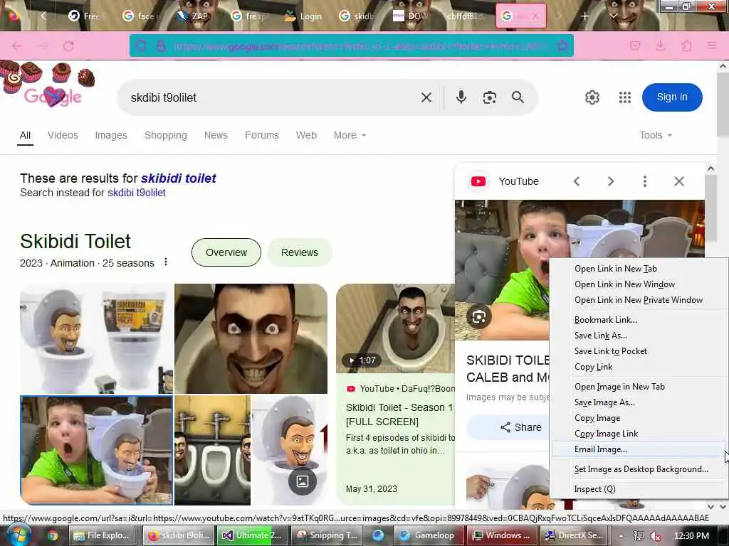Bookmark this page with the star icon
729x546 pixels.
coord(562,46)
